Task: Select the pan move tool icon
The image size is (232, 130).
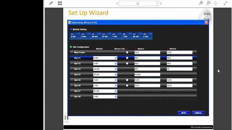Action: (x=216, y=3)
